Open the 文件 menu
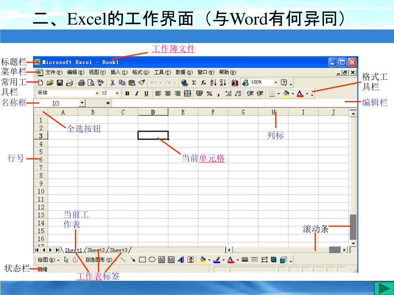Viewport: 394px width, 295px height. 54,73
